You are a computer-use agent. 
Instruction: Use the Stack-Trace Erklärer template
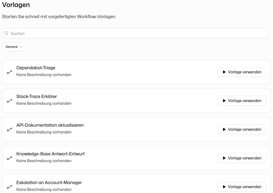(x=242, y=101)
